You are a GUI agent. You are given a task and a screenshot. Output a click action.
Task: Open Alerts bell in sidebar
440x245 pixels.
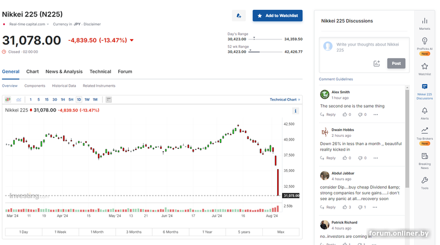click(425, 112)
